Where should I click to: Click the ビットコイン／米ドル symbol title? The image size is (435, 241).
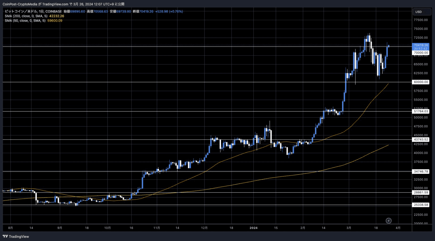coord(21,12)
